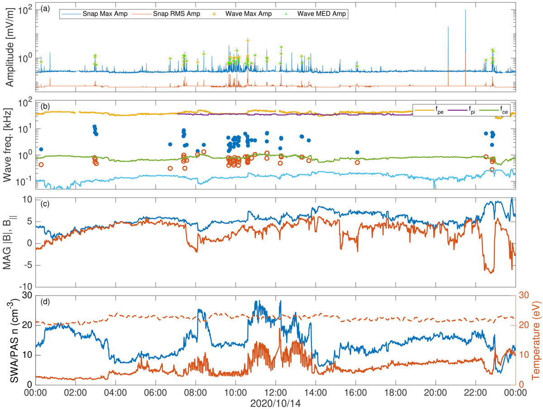
Task: Click the orange star marker for Wave Max Amp
Action: pos(214,14)
